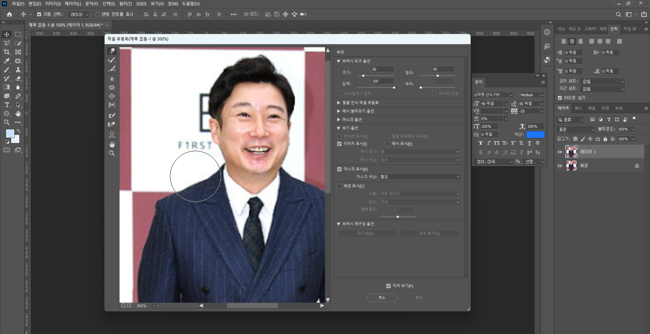Open the 필터(T) menu
Viewport: 650px width, 334px height.
(x=126, y=4)
